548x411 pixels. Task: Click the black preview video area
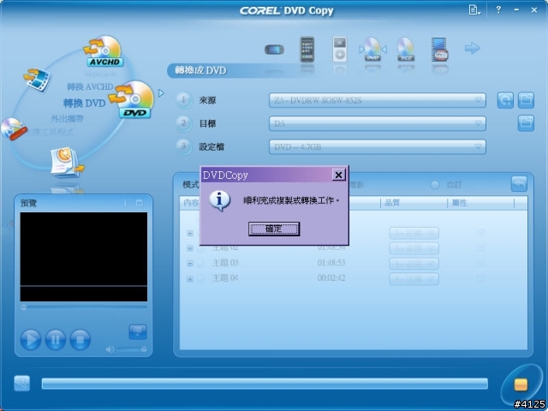click(84, 257)
